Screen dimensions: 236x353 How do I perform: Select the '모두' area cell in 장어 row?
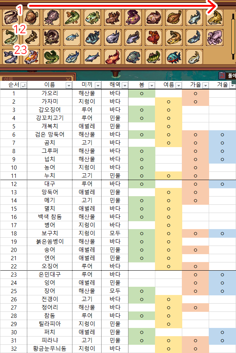[115, 291]
